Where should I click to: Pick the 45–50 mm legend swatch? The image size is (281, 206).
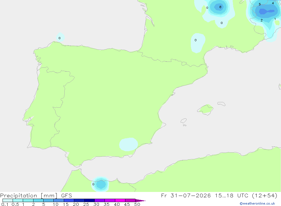[x=130, y=200]
